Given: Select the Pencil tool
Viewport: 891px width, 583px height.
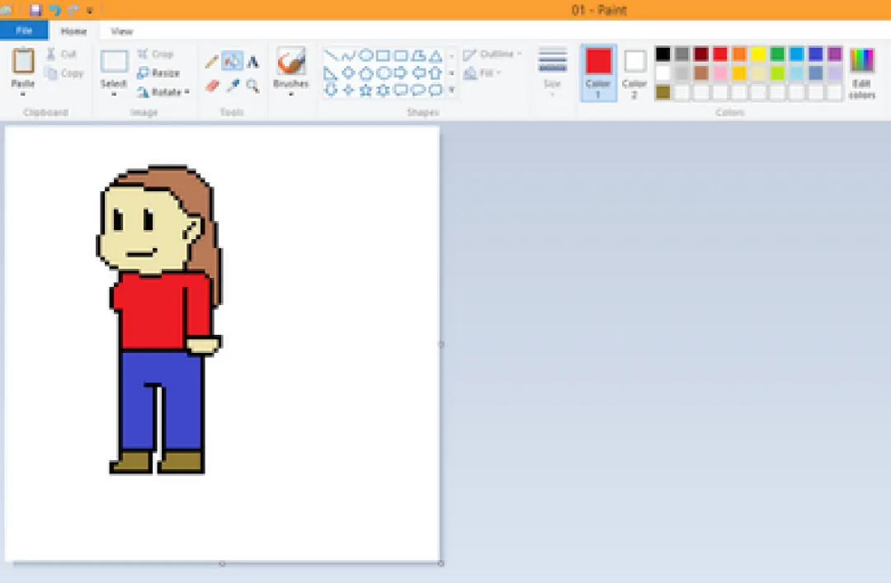Looking at the screenshot, I should pos(211,61).
